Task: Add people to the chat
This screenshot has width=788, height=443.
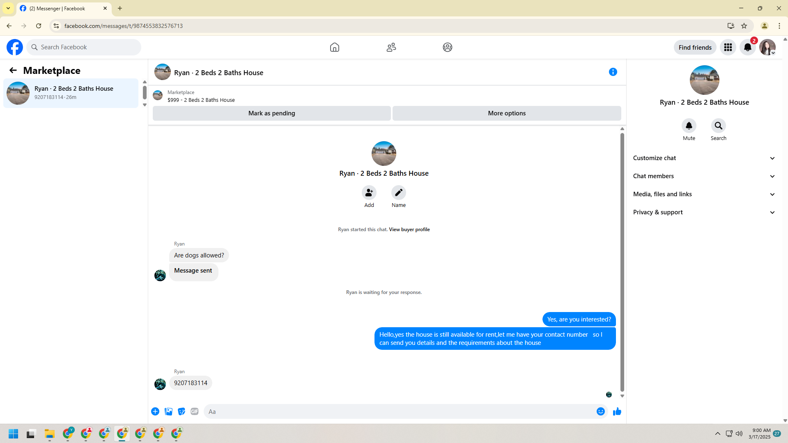Action: [x=369, y=193]
